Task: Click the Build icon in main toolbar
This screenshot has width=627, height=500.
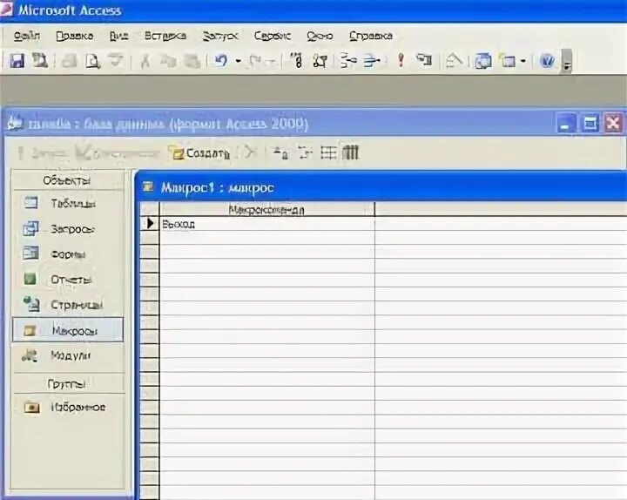Action: pyautogui.click(x=455, y=61)
